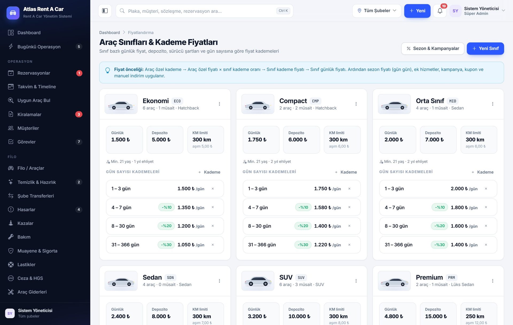Remove Ekonomi 4–7 gün tier

tap(213, 207)
